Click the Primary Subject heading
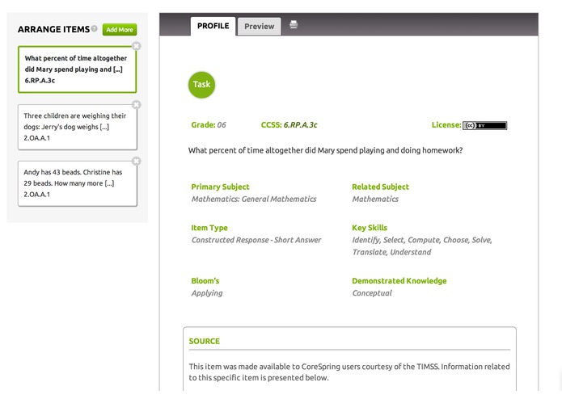 pyautogui.click(x=220, y=187)
